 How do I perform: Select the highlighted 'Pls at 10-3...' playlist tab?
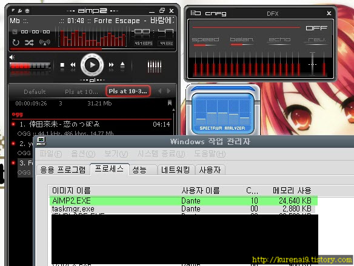(128, 91)
